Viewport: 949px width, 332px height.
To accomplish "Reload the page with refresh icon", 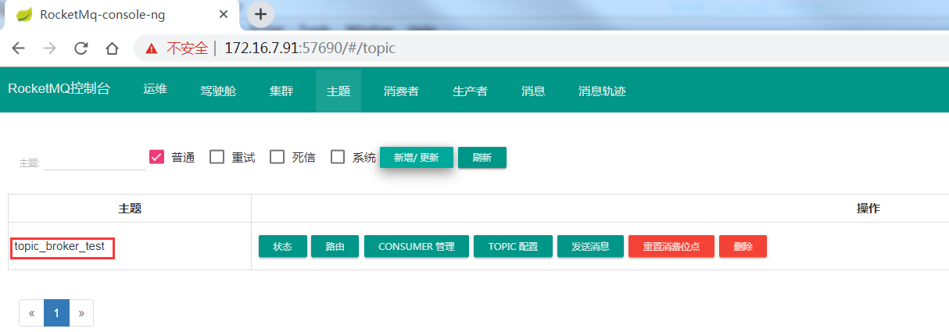I will pos(81,48).
